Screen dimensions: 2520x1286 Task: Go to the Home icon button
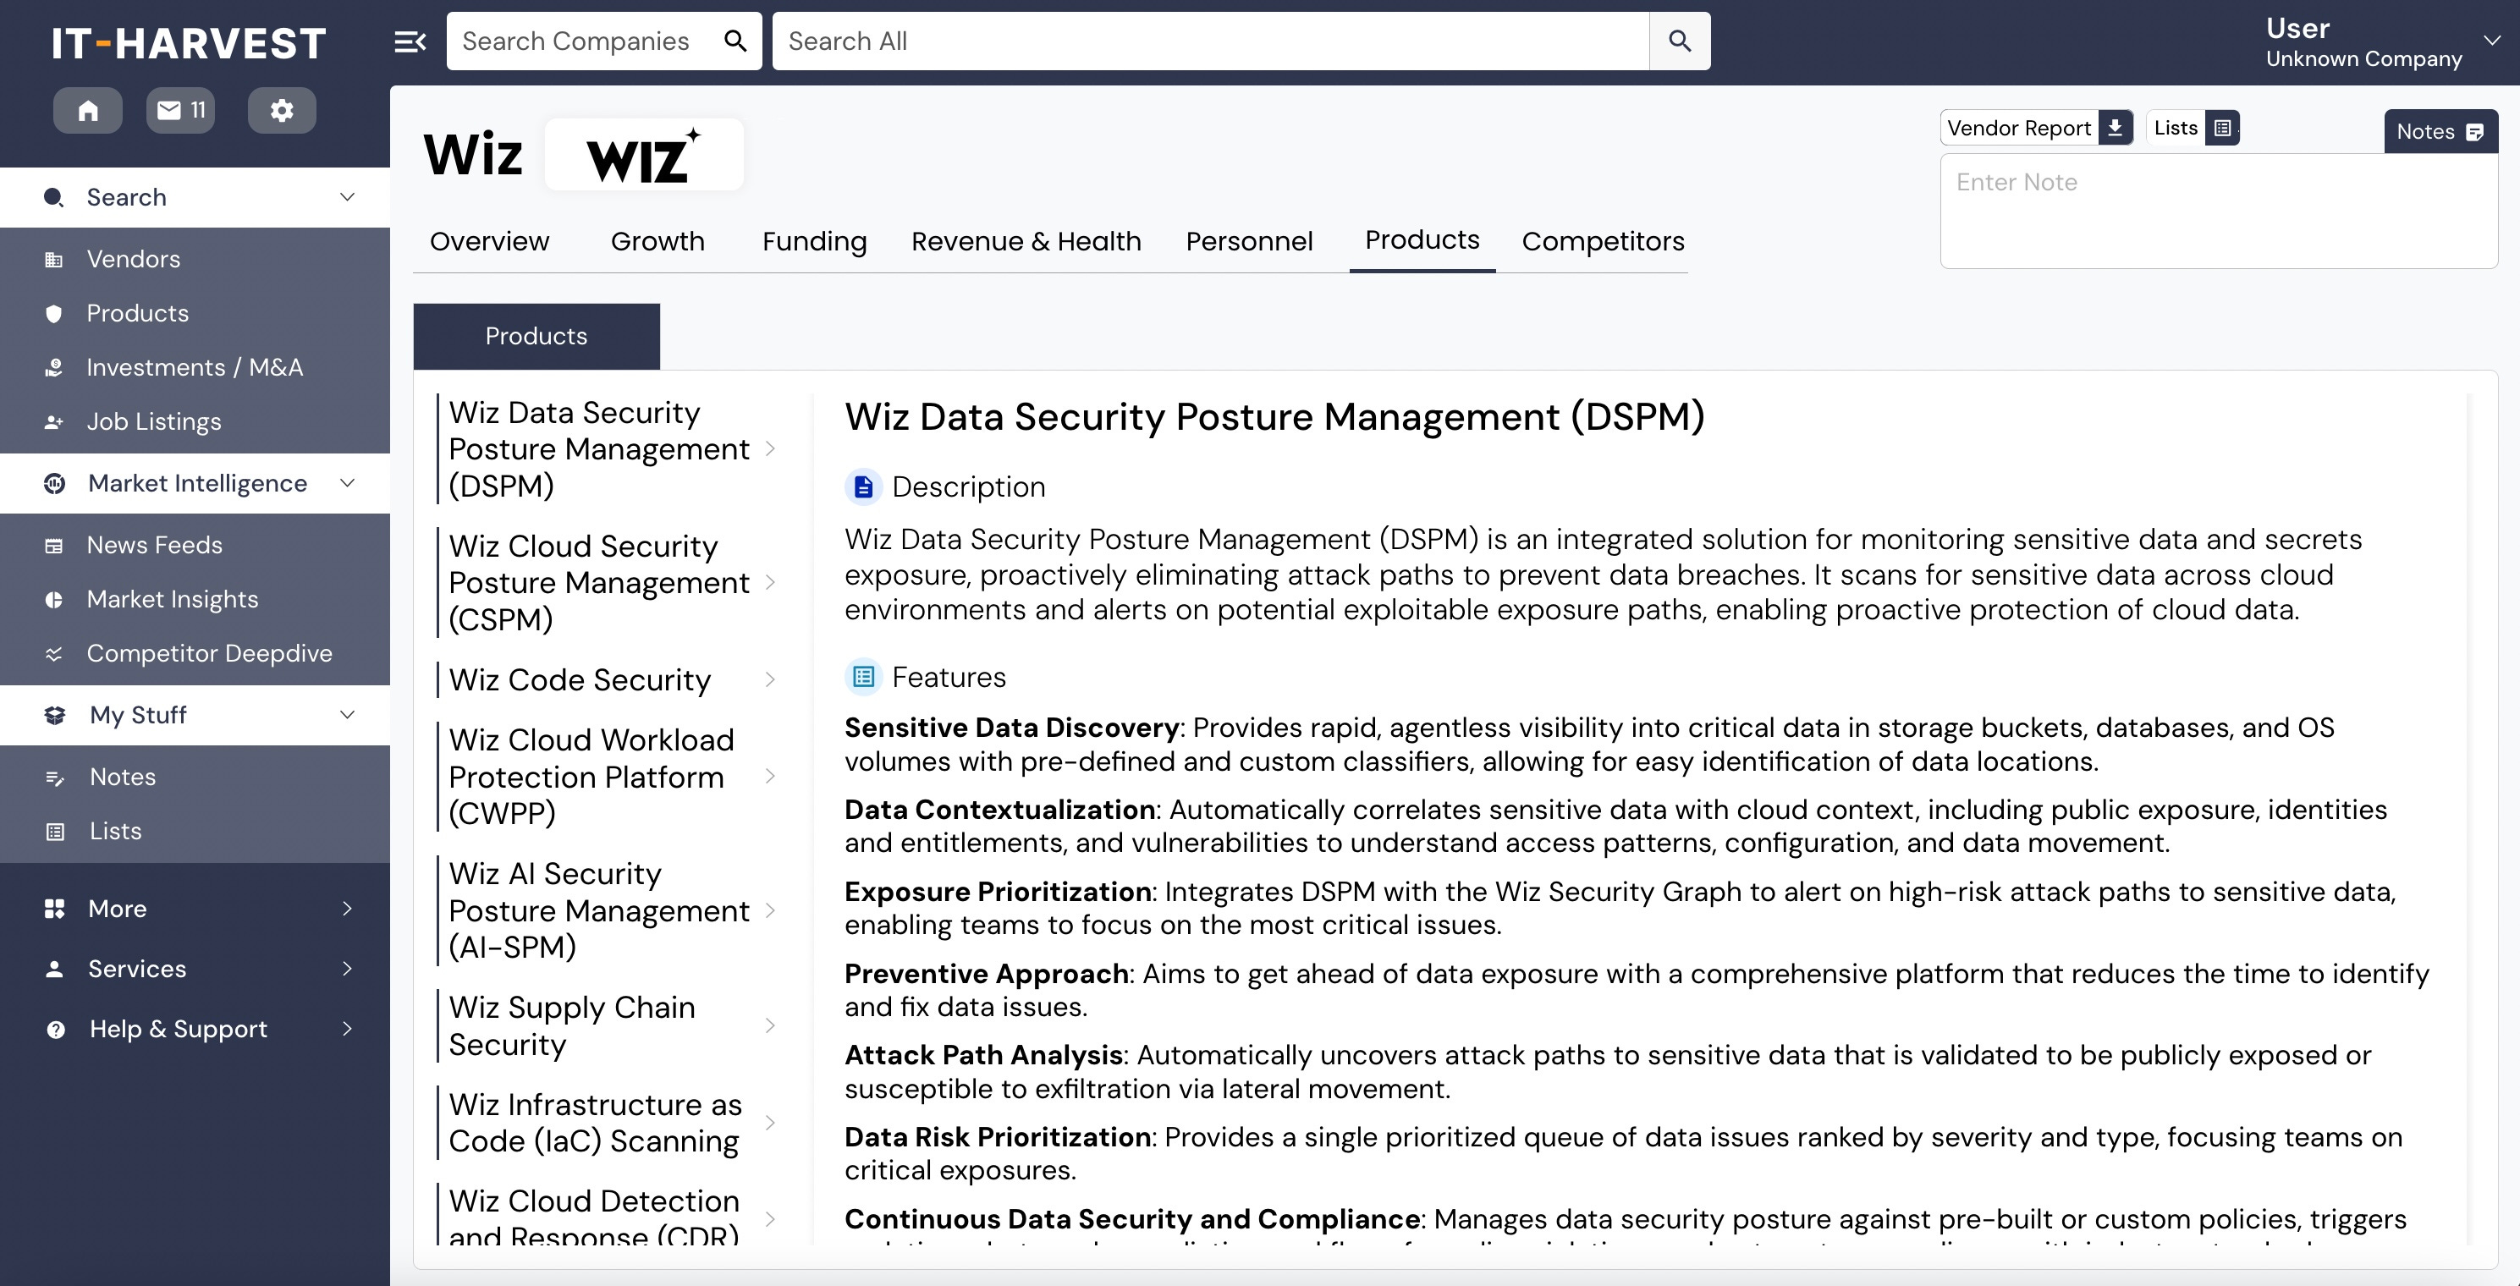click(x=88, y=111)
